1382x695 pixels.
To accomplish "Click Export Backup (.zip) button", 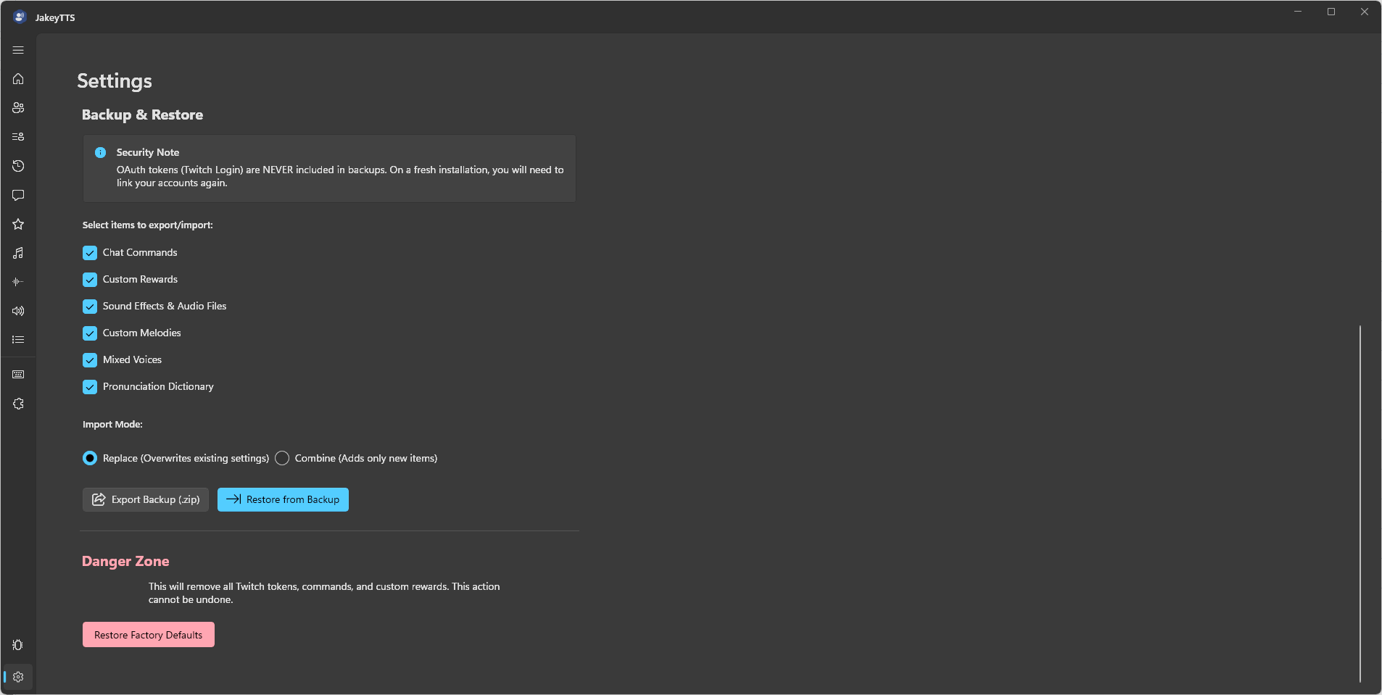I will click(x=146, y=500).
